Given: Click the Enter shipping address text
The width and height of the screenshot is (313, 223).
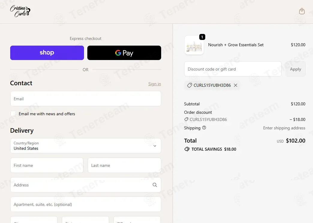Looking at the screenshot, I should tap(284, 128).
